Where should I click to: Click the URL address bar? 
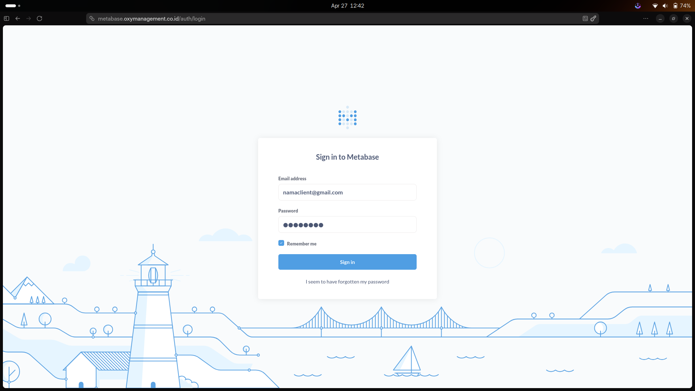click(x=342, y=18)
